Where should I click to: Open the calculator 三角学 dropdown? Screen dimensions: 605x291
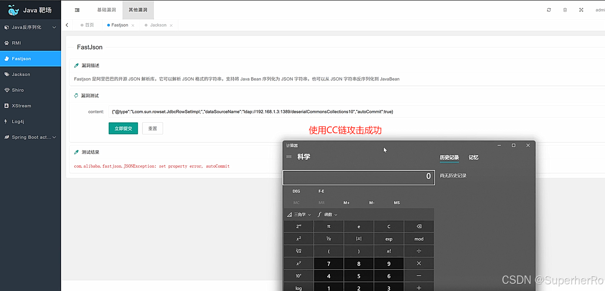click(299, 214)
